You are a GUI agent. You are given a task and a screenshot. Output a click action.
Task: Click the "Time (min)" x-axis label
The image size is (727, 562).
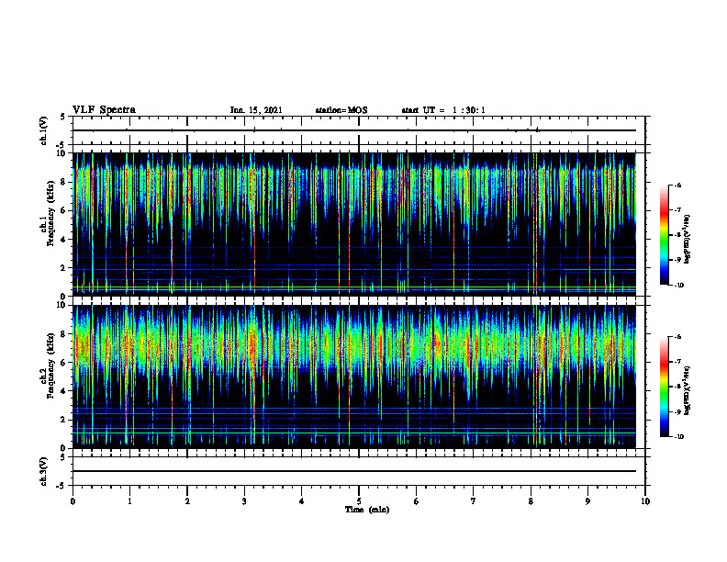pos(367,510)
